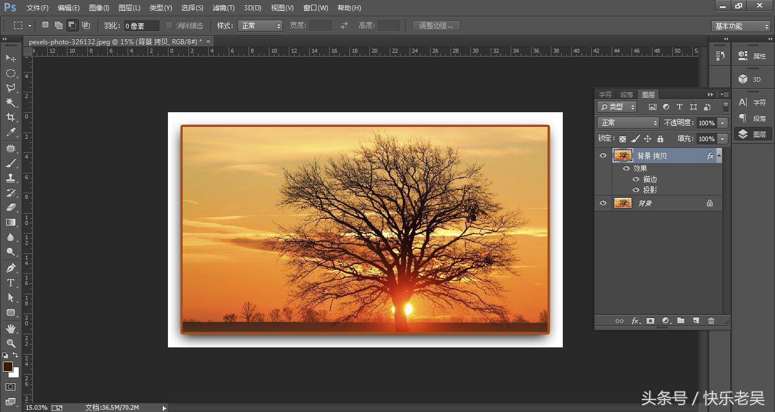Switch to the 字符 panel tab
The height and width of the screenshot is (412, 775).
pyautogui.click(x=605, y=95)
